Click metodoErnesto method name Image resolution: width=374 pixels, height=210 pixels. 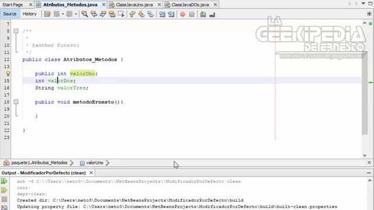pos(93,102)
